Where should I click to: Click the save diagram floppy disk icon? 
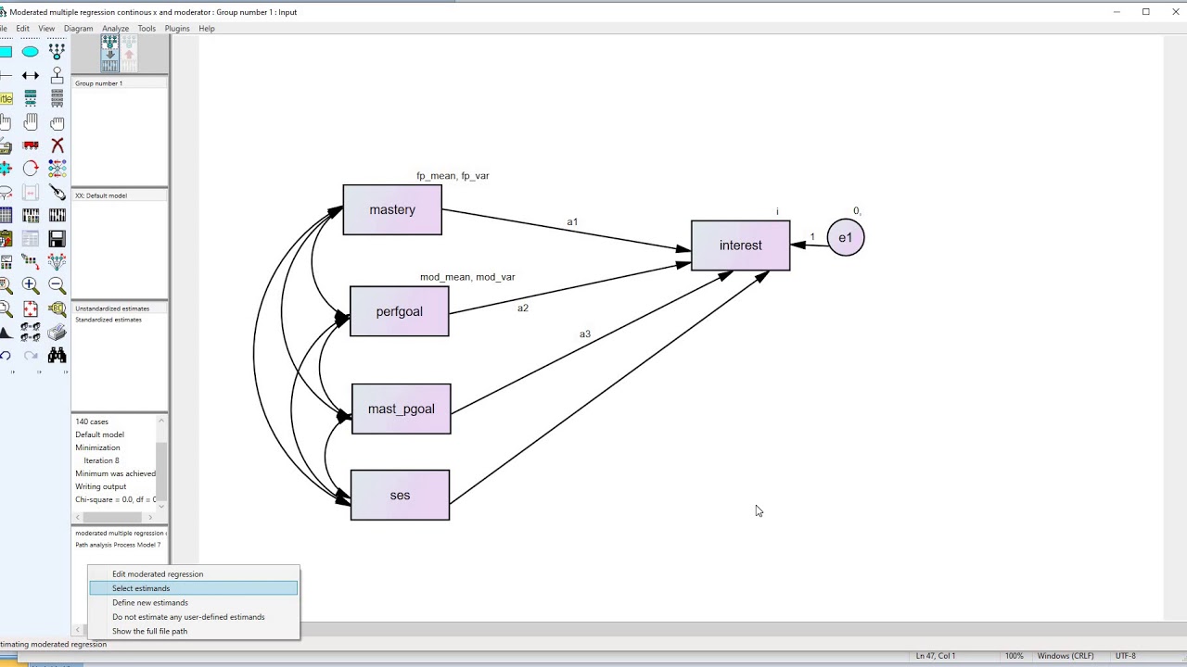(x=57, y=239)
